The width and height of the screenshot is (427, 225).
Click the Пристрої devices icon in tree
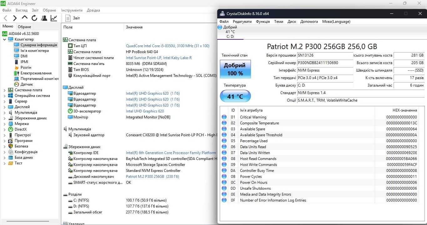coord(11,135)
